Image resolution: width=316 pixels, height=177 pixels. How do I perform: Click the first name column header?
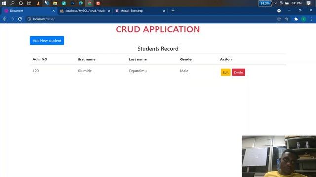87,59
